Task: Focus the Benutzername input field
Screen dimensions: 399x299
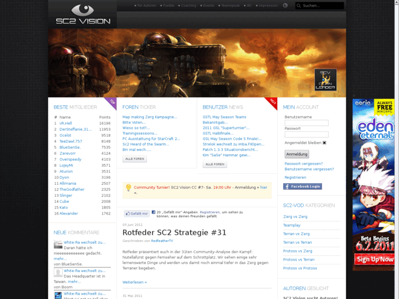Action: click(x=306, y=123)
